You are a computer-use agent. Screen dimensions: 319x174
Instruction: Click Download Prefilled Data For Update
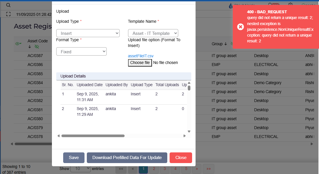click(x=127, y=158)
